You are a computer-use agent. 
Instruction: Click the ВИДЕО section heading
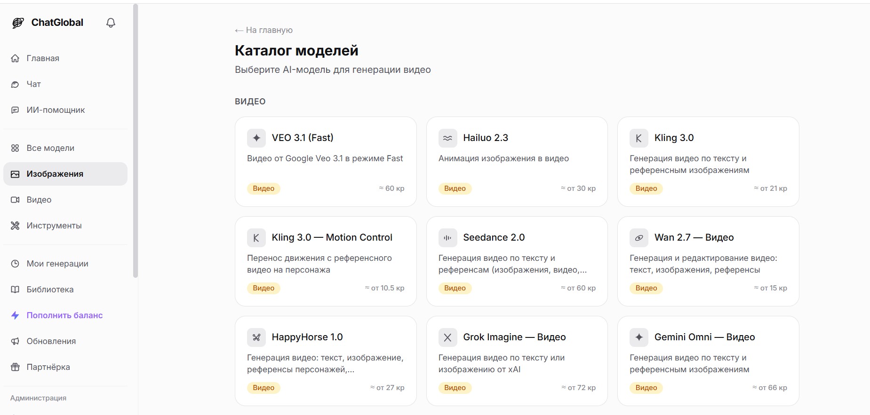250,102
